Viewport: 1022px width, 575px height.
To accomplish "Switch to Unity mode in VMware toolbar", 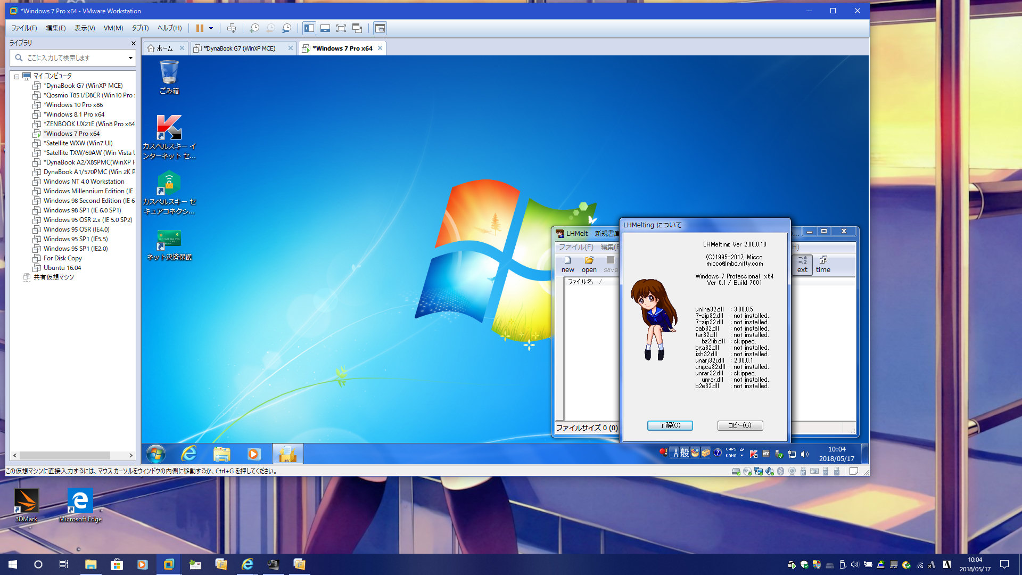I will tap(357, 28).
